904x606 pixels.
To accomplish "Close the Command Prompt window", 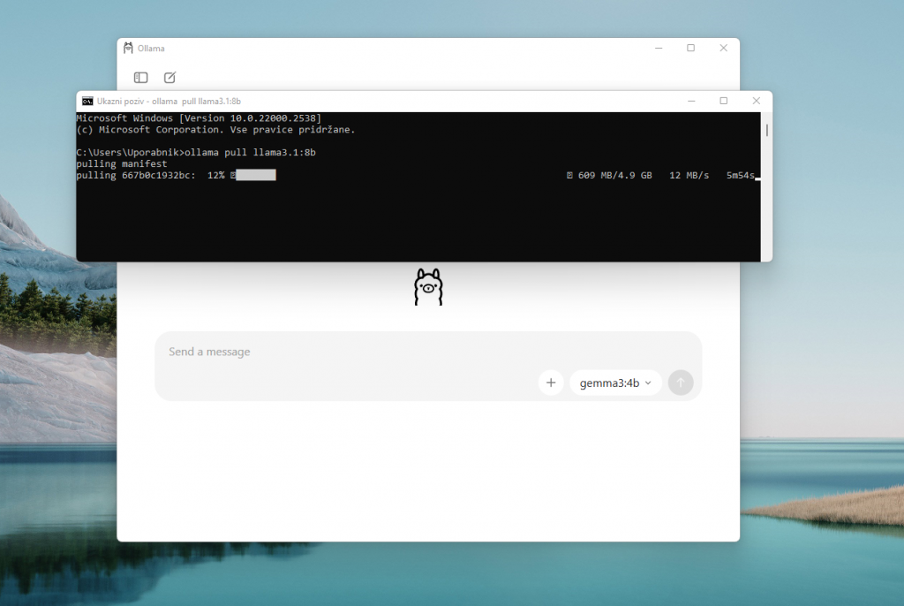I will click(756, 101).
